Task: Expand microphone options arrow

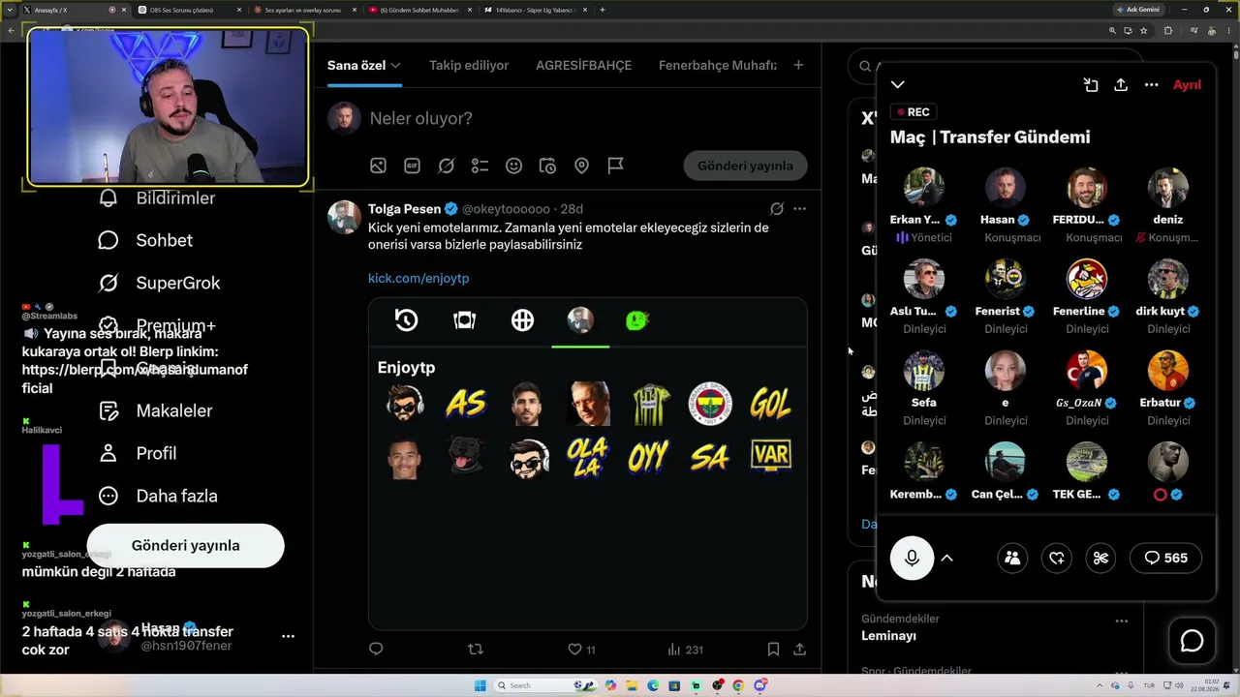Action: click(x=947, y=558)
